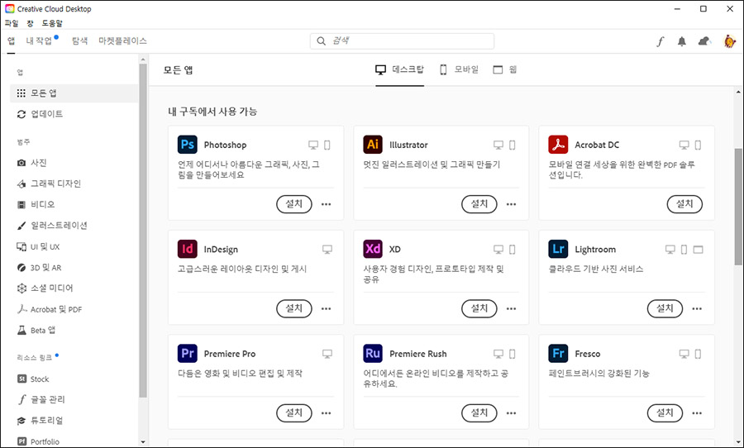Install Acrobat DC with 설치 button

[x=684, y=204]
